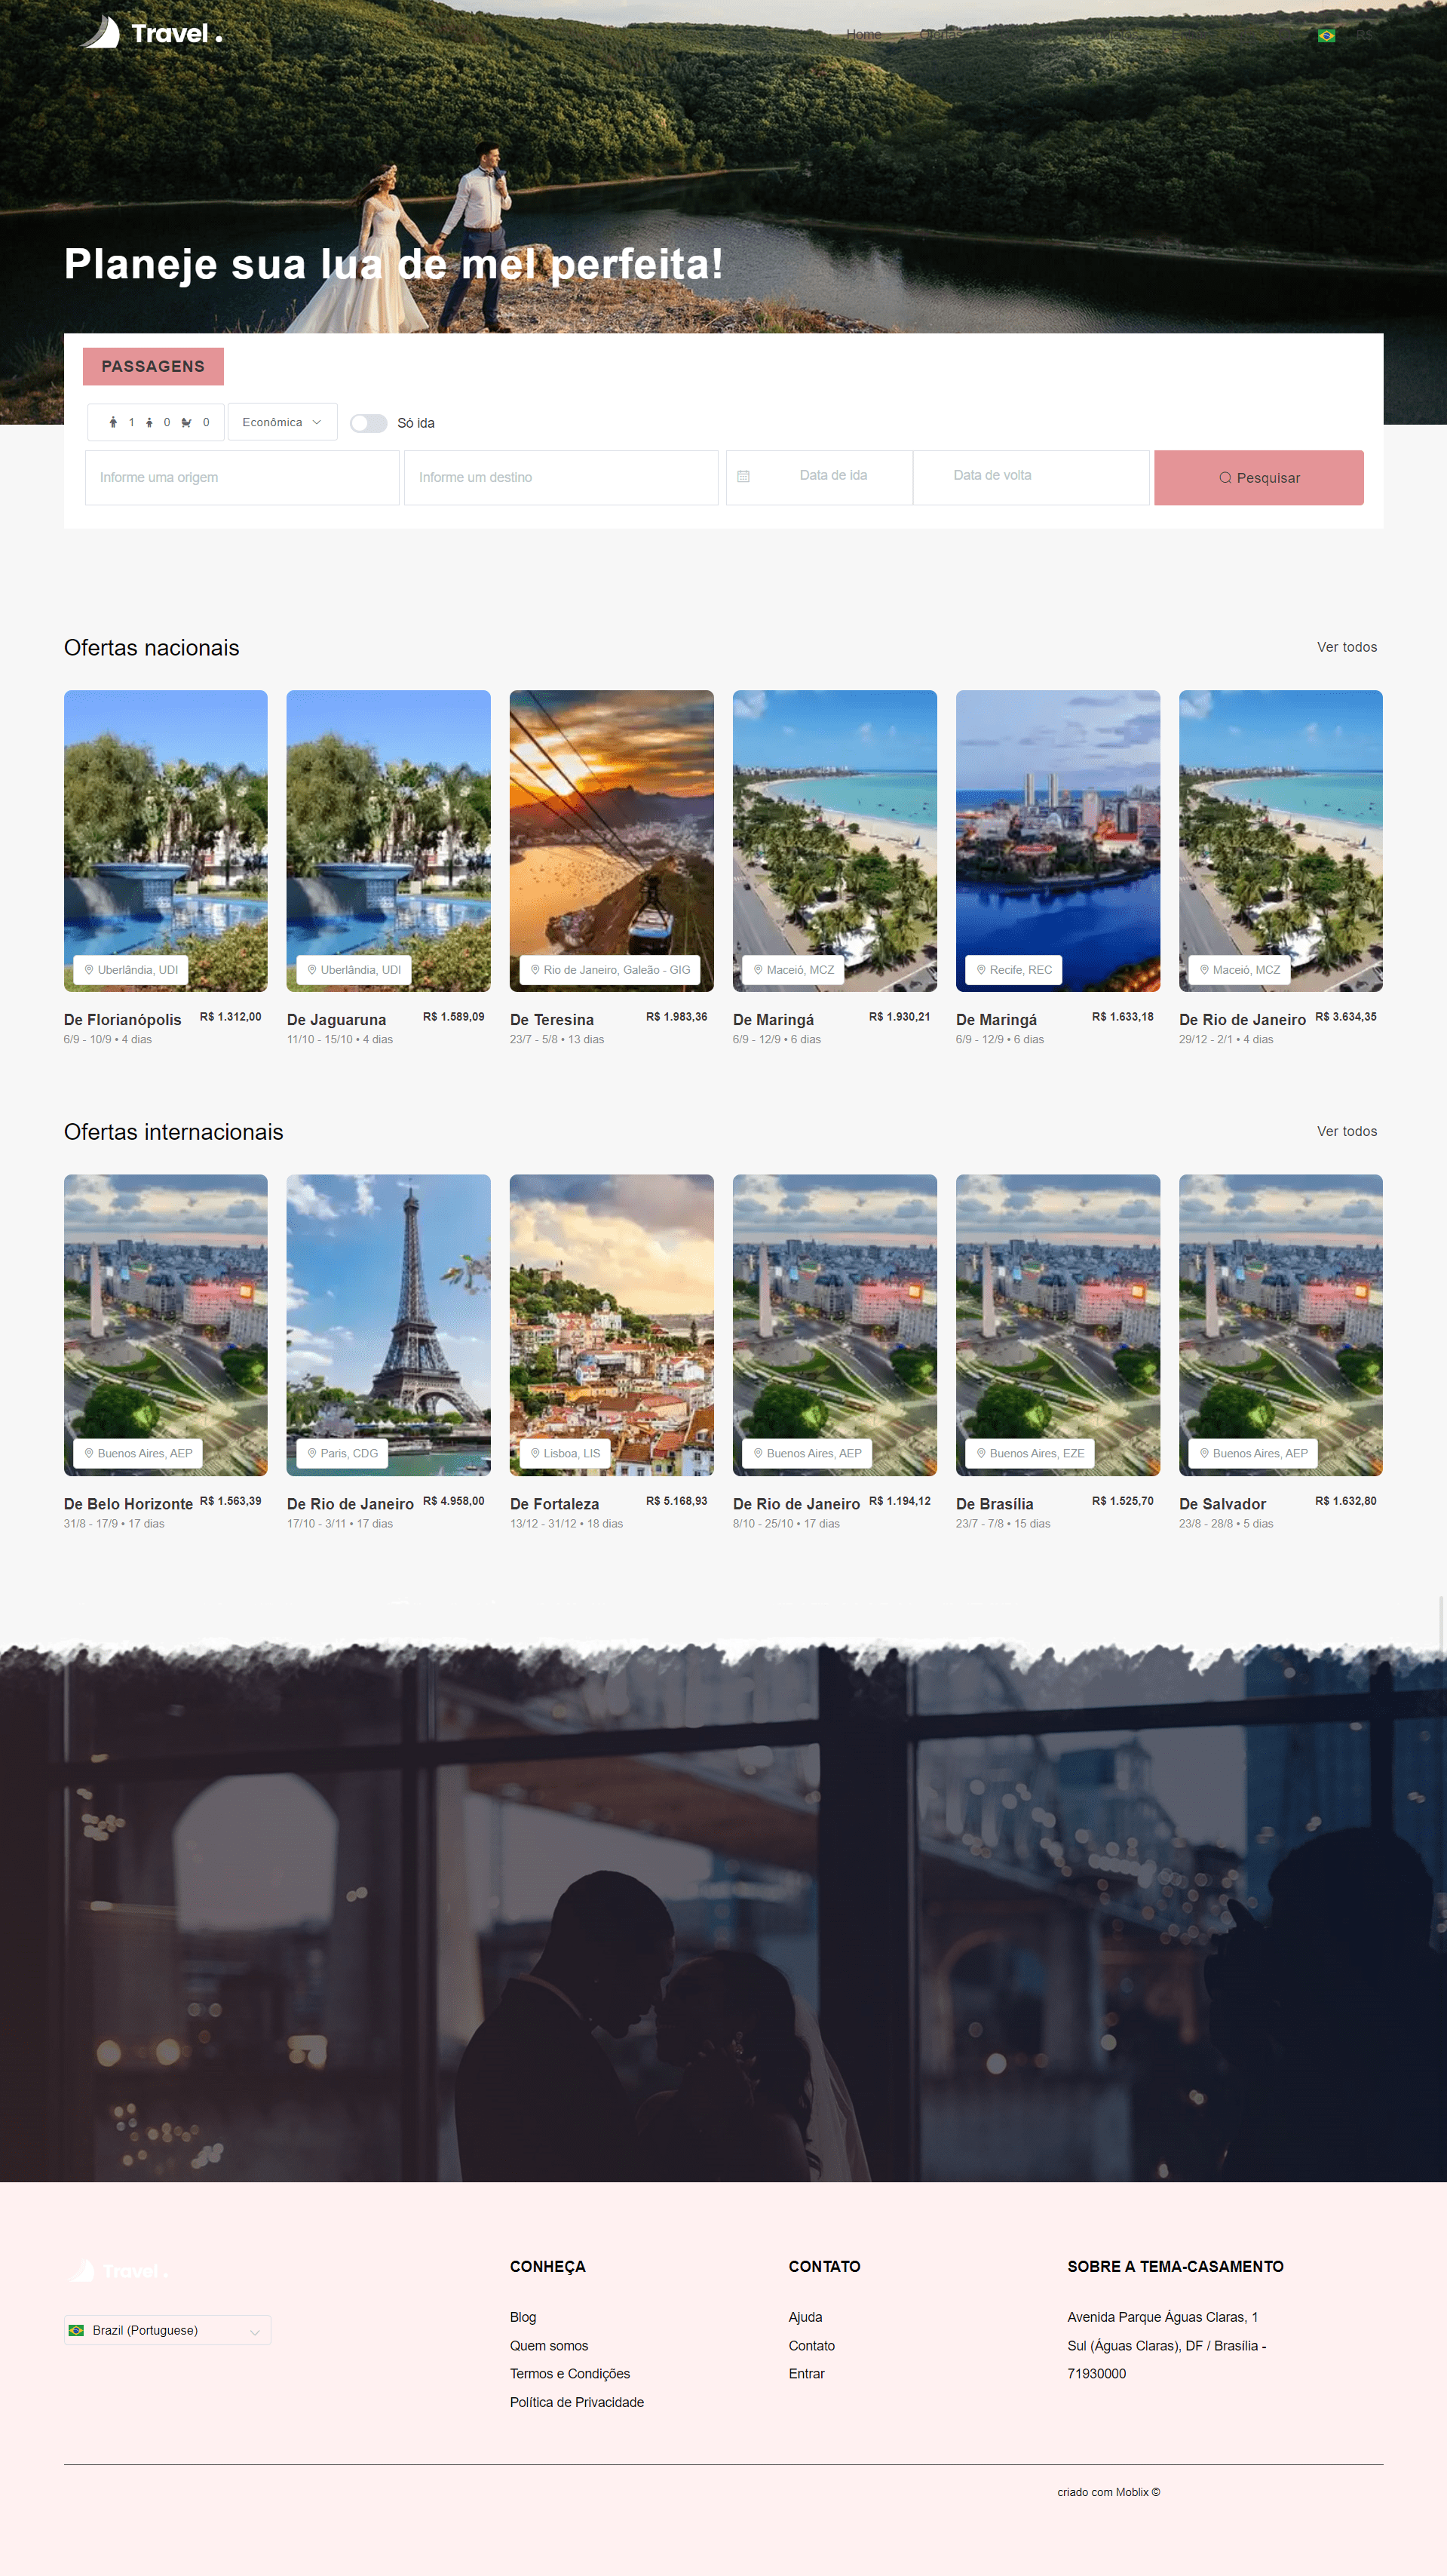
Task: Toggle the Só ida switch
Action: tap(369, 423)
